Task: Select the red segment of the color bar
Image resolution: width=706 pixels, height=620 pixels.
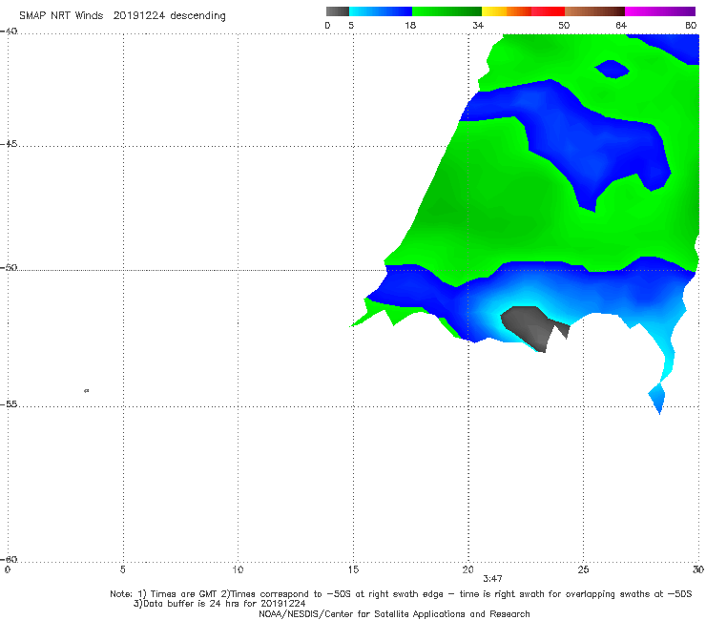Action: pos(548,11)
